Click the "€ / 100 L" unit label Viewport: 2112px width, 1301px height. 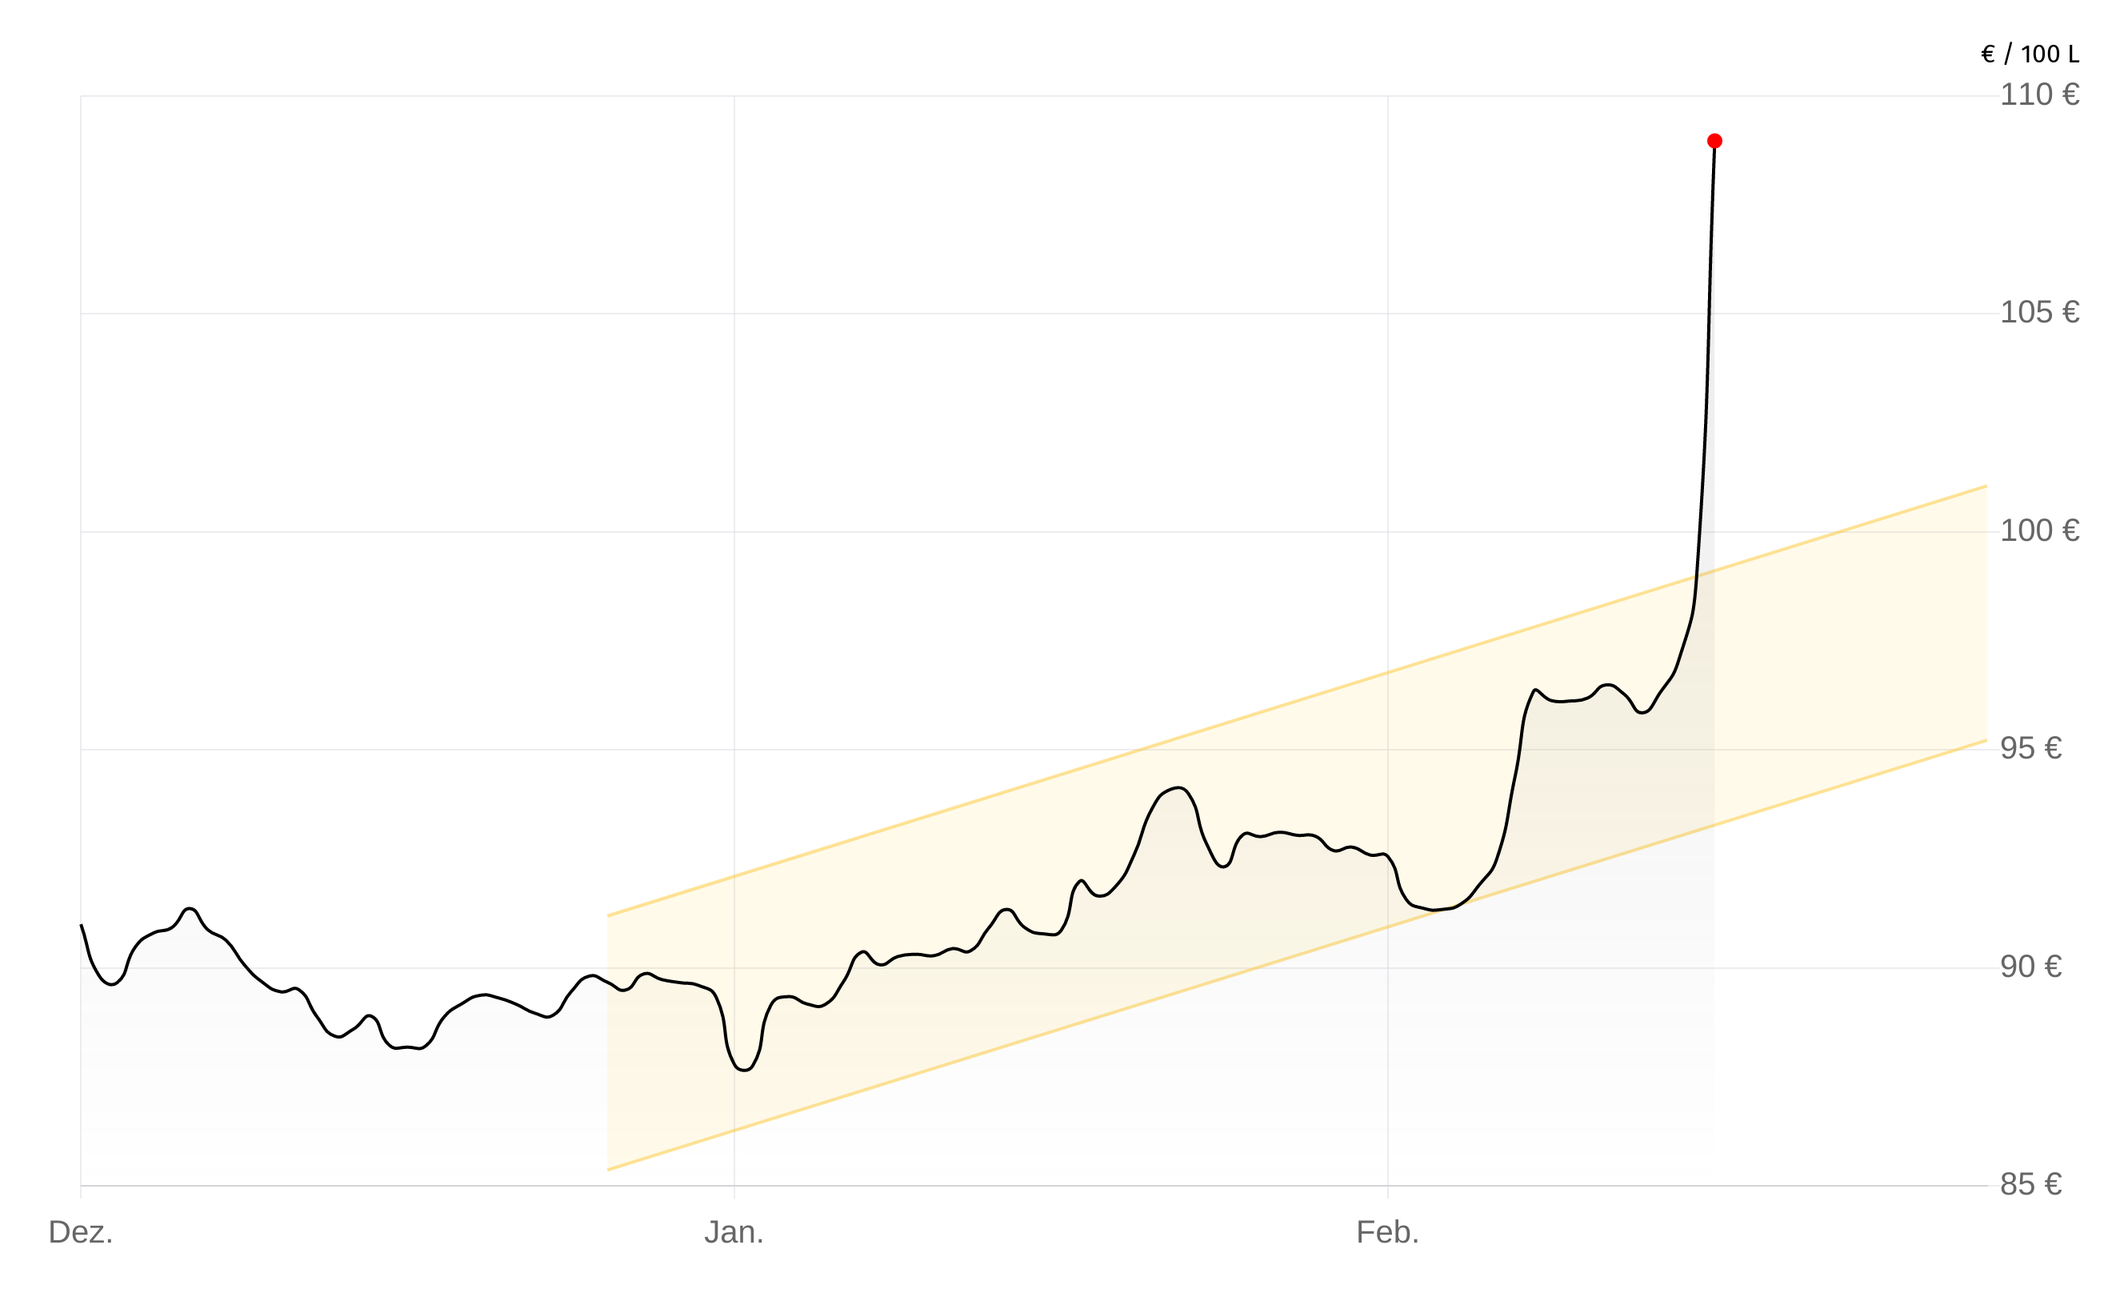2030,55
